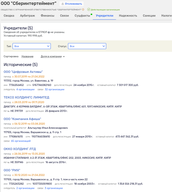The image size is (172, 192).
Task: Open the Статус dropdown filter
Action: coord(87,46)
